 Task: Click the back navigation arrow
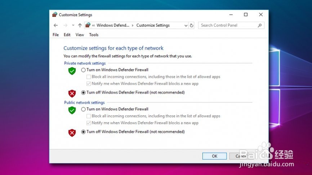click(55, 26)
